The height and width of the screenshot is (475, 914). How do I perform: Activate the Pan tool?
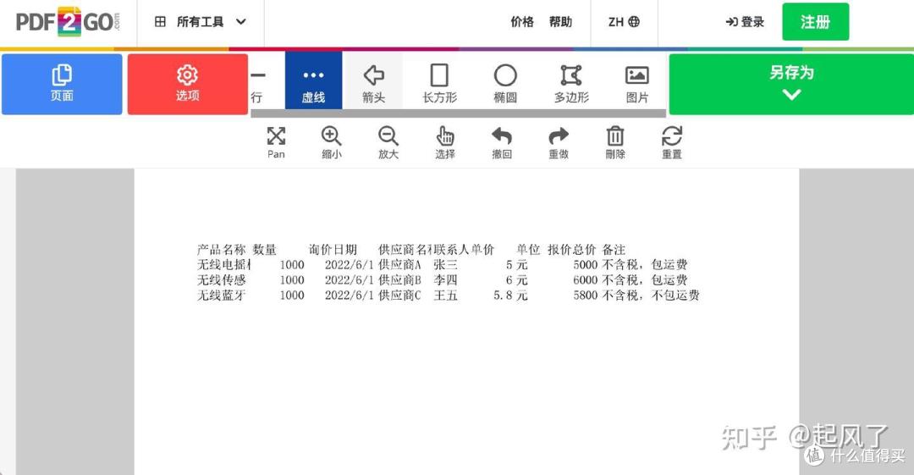pyautogui.click(x=276, y=142)
